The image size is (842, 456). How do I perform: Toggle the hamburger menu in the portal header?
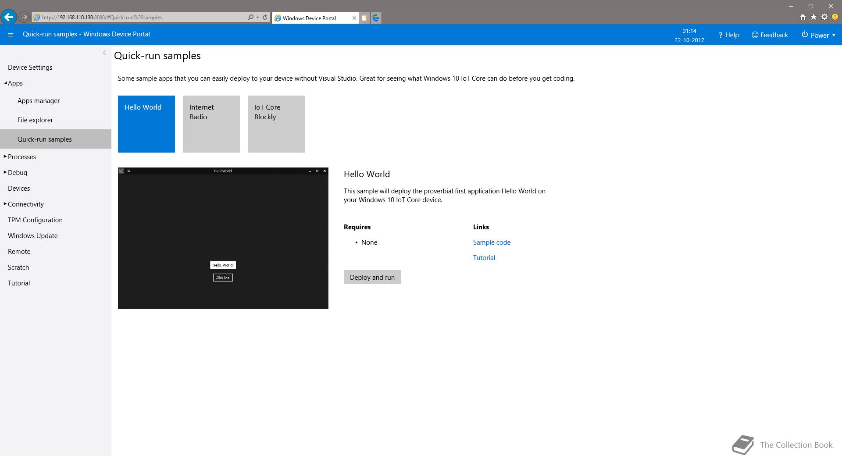pyautogui.click(x=11, y=35)
